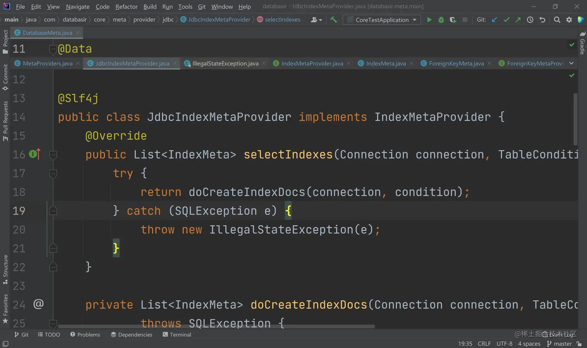Open Search Everywhere magnifier icon
587x348 pixels.
[557, 20]
